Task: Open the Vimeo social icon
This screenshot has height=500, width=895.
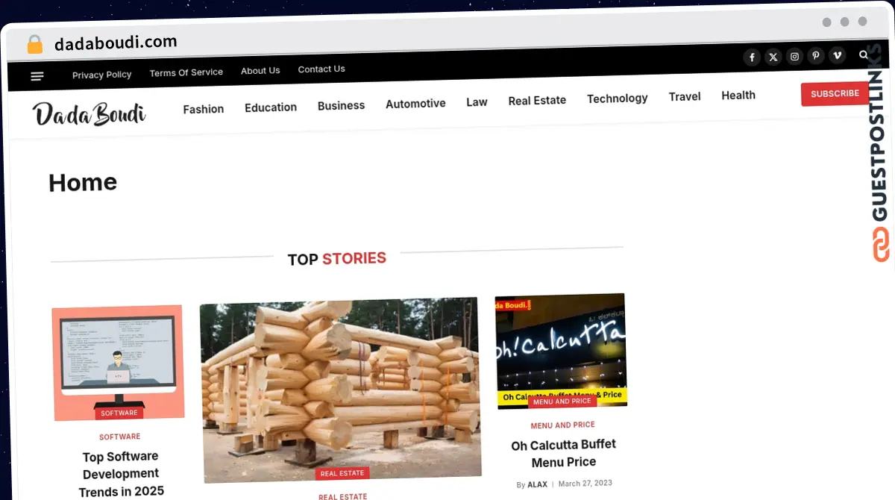Action: tap(838, 54)
